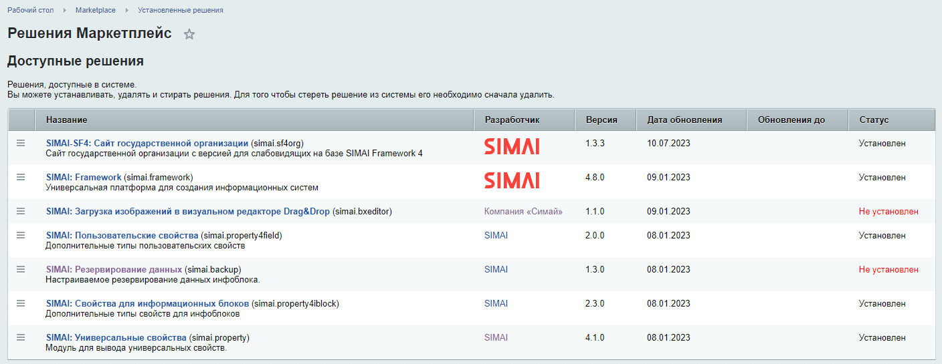
Task: Open Установленные решения breadcrumb
Action: pyautogui.click(x=181, y=11)
